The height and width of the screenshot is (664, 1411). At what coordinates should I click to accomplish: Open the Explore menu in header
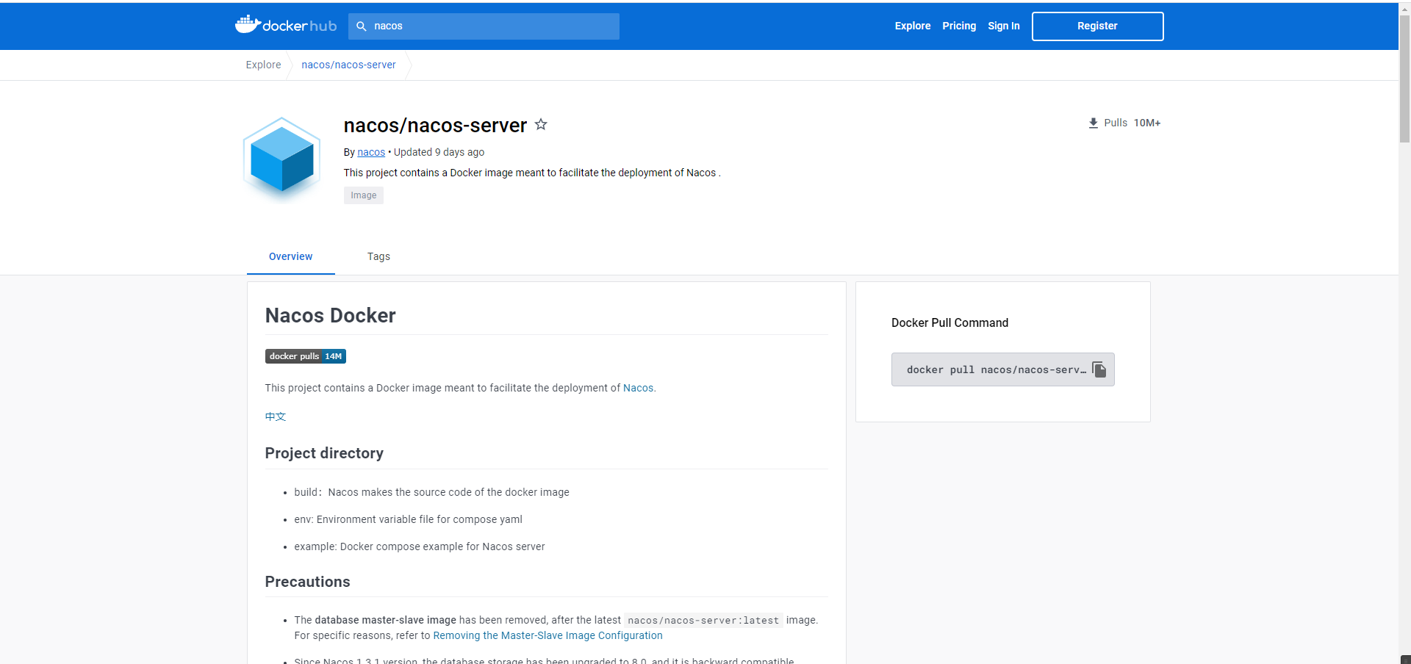coord(912,26)
